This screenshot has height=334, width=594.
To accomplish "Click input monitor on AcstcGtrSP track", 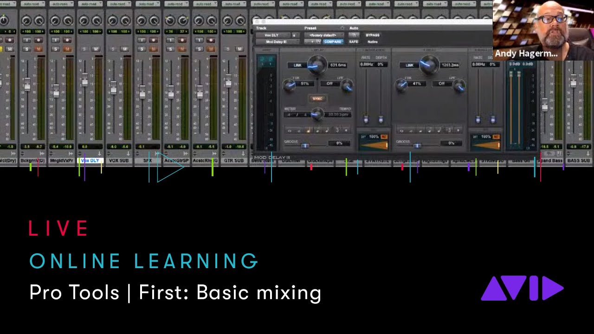I will point(170,40).
